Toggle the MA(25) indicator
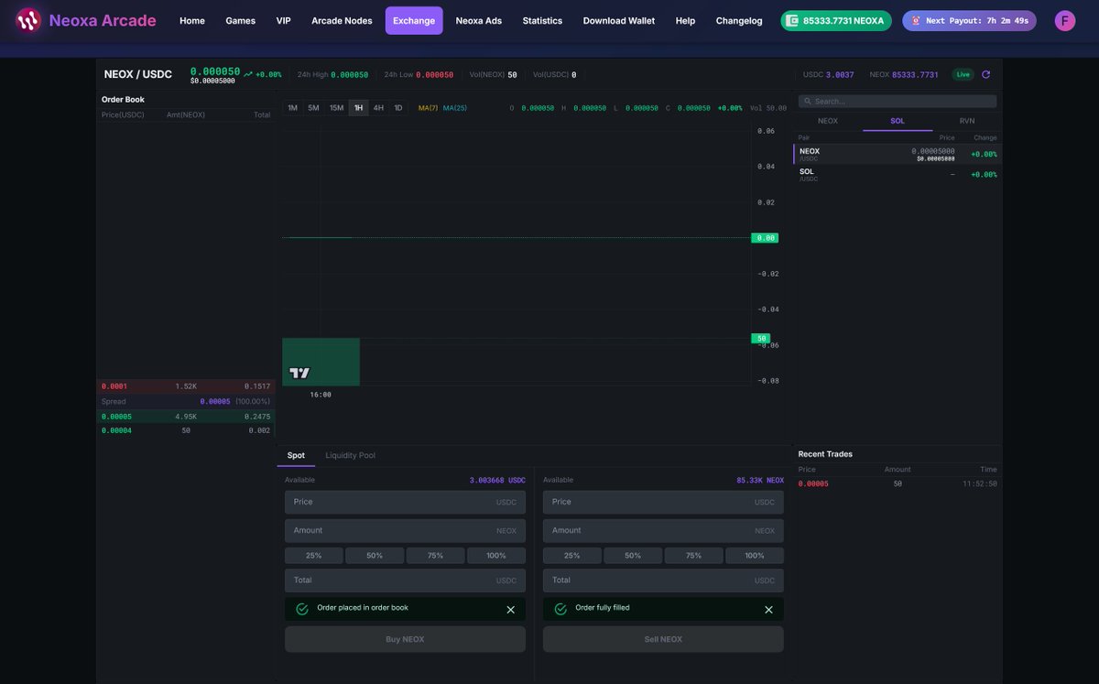Image resolution: width=1099 pixels, height=684 pixels. pyautogui.click(x=455, y=108)
